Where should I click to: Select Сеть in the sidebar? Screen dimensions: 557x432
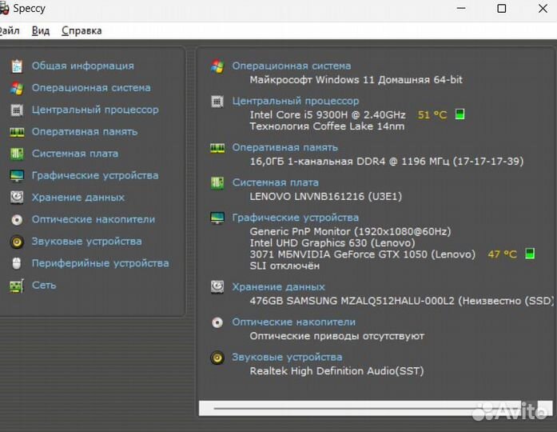pos(44,285)
